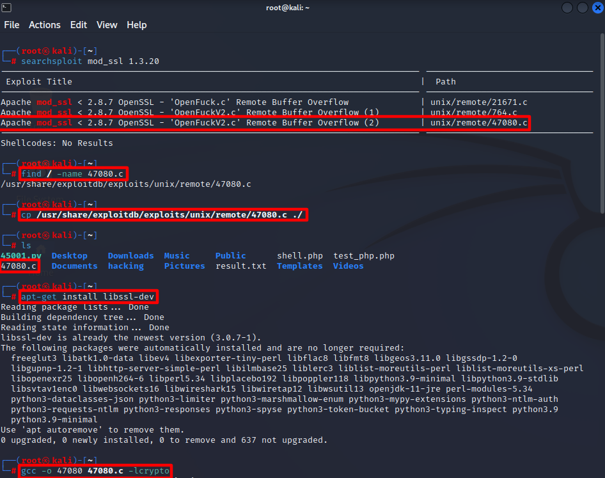This screenshot has width=605, height=478.
Task: Open the Actions menu
Action: (x=45, y=25)
